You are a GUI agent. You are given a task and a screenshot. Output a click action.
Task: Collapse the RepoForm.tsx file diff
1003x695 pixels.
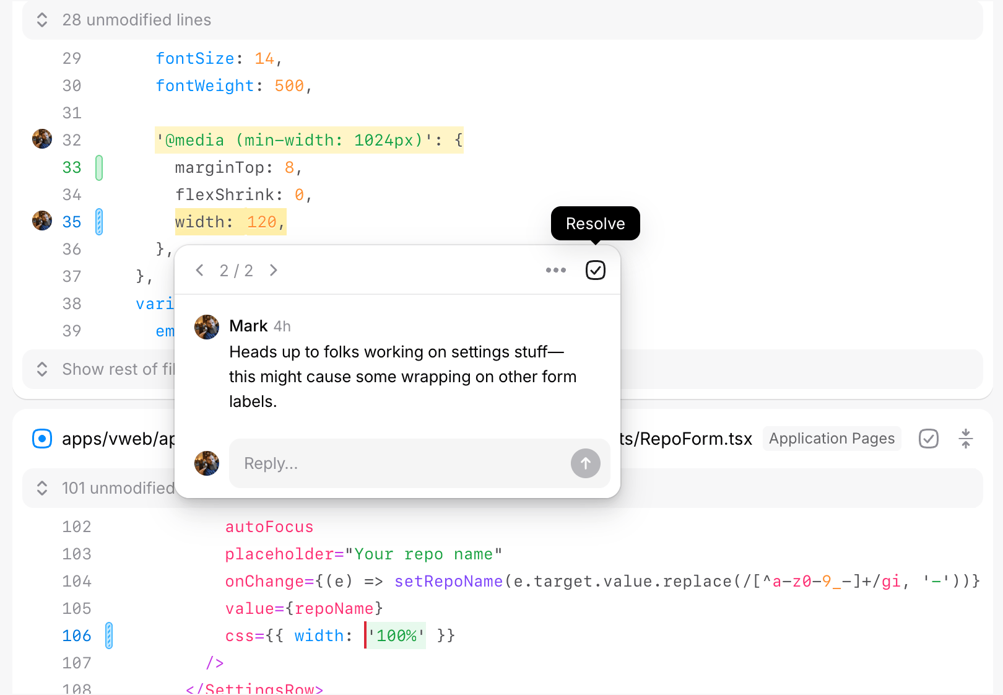[x=965, y=439]
